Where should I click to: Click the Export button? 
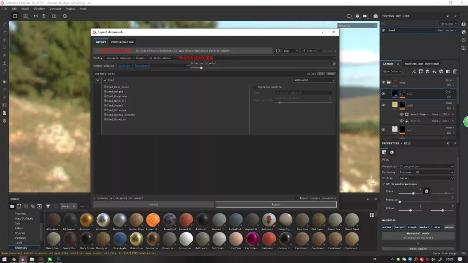coord(276,204)
